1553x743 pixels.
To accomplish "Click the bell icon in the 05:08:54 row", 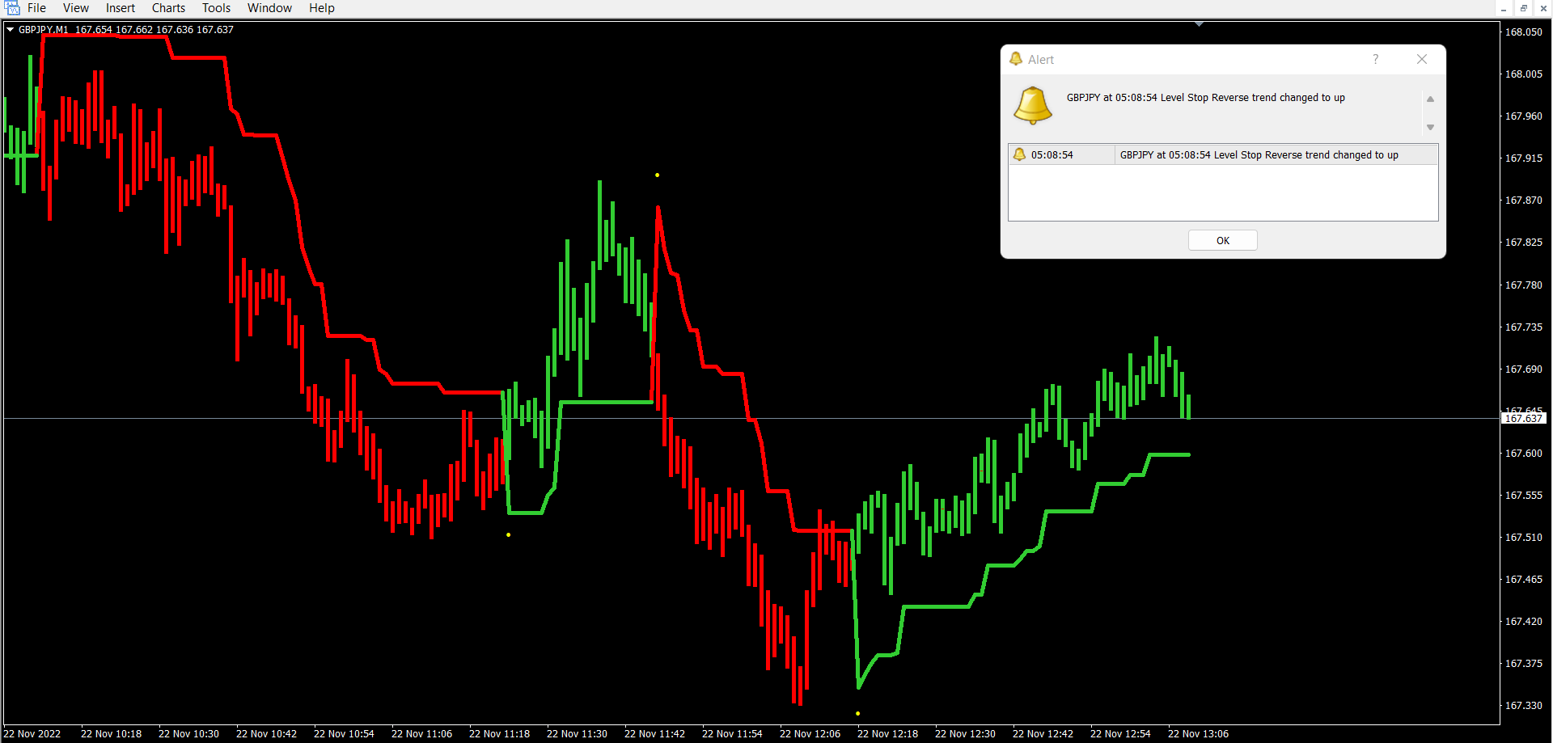I will click(x=1019, y=154).
